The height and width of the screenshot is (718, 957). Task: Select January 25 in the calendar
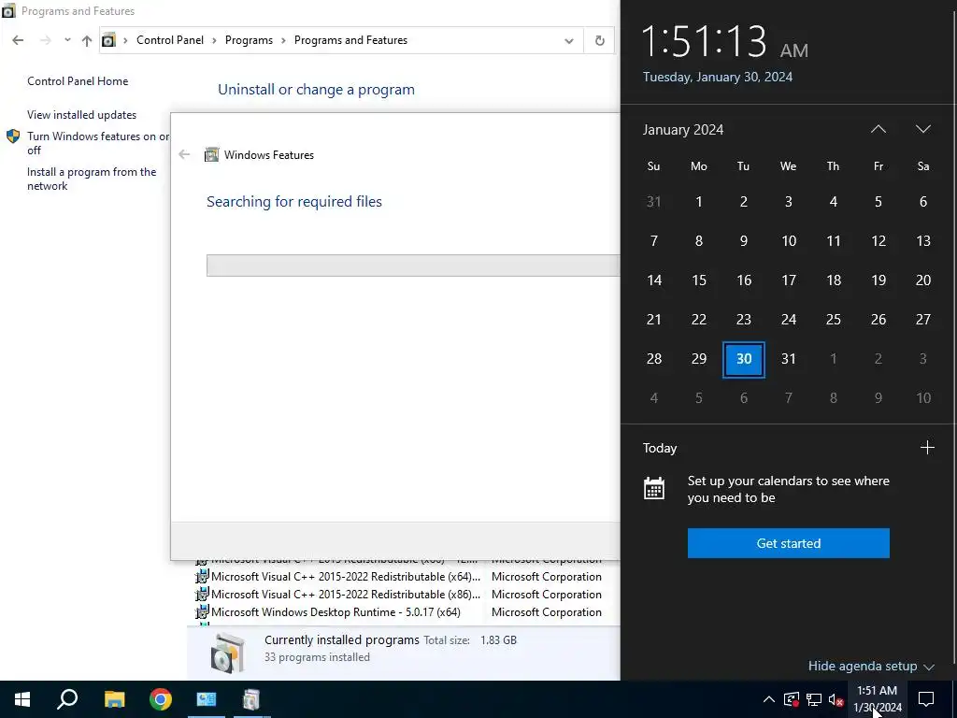coord(833,320)
